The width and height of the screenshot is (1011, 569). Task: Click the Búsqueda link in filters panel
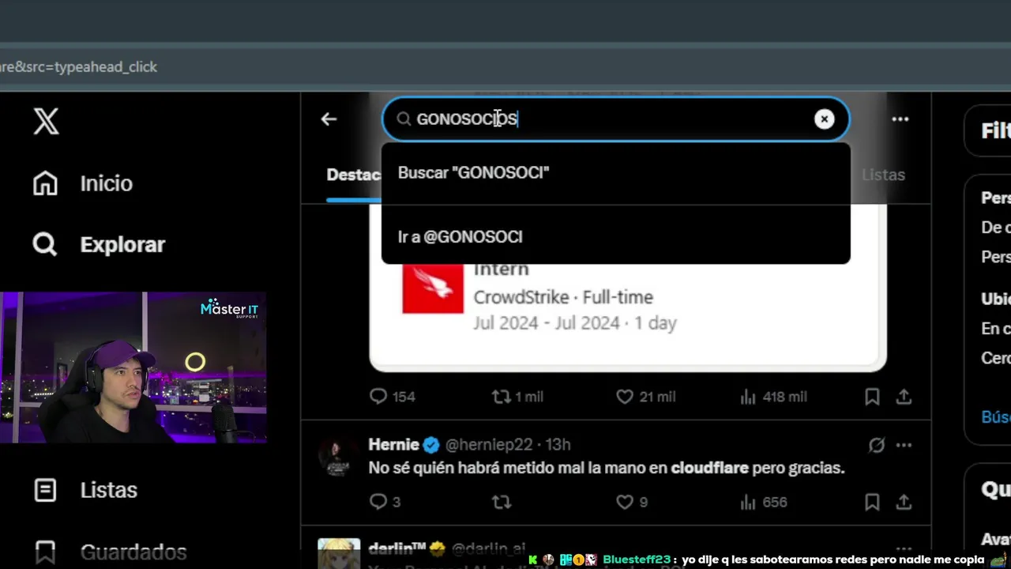tap(996, 416)
